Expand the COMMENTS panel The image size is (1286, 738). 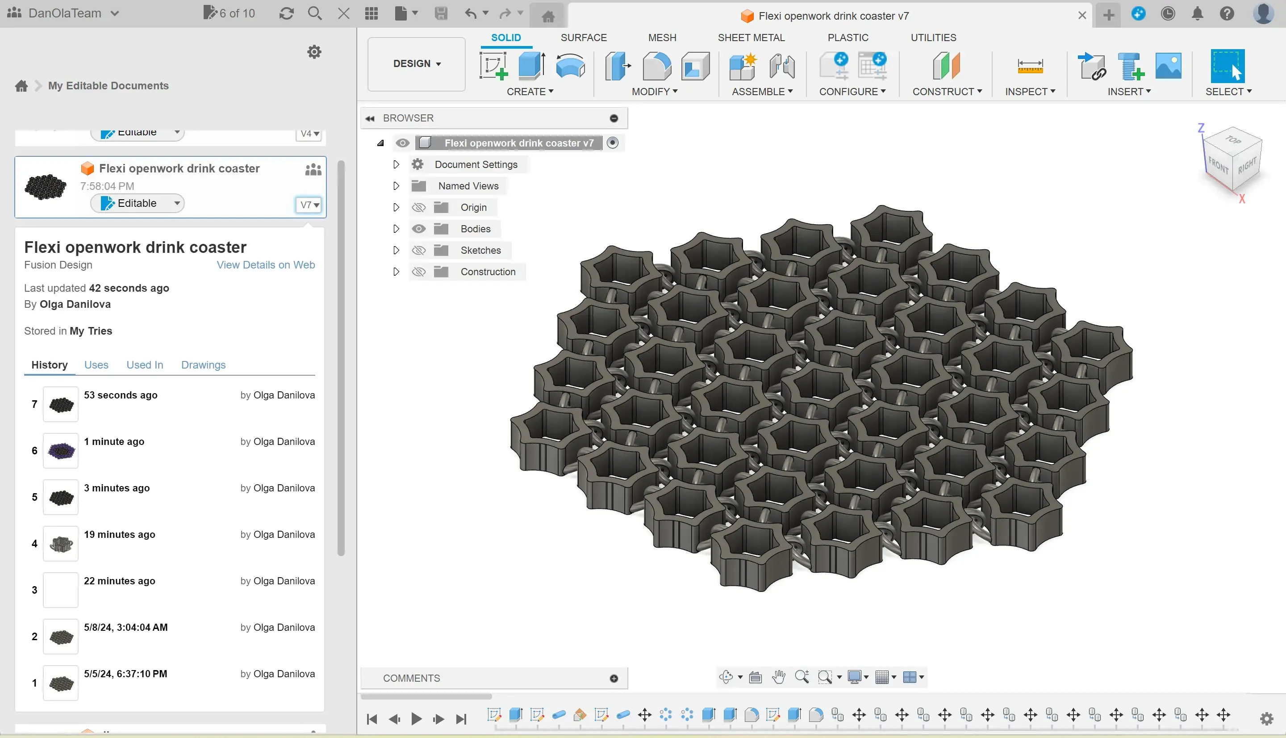point(614,678)
